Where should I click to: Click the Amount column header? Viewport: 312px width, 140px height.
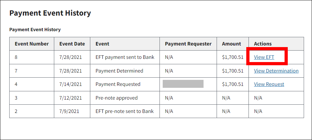point(232,44)
